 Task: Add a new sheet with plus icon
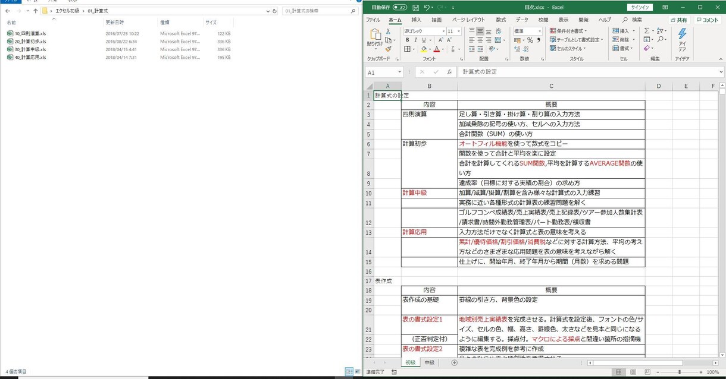pyautogui.click(x=455, y=362)
